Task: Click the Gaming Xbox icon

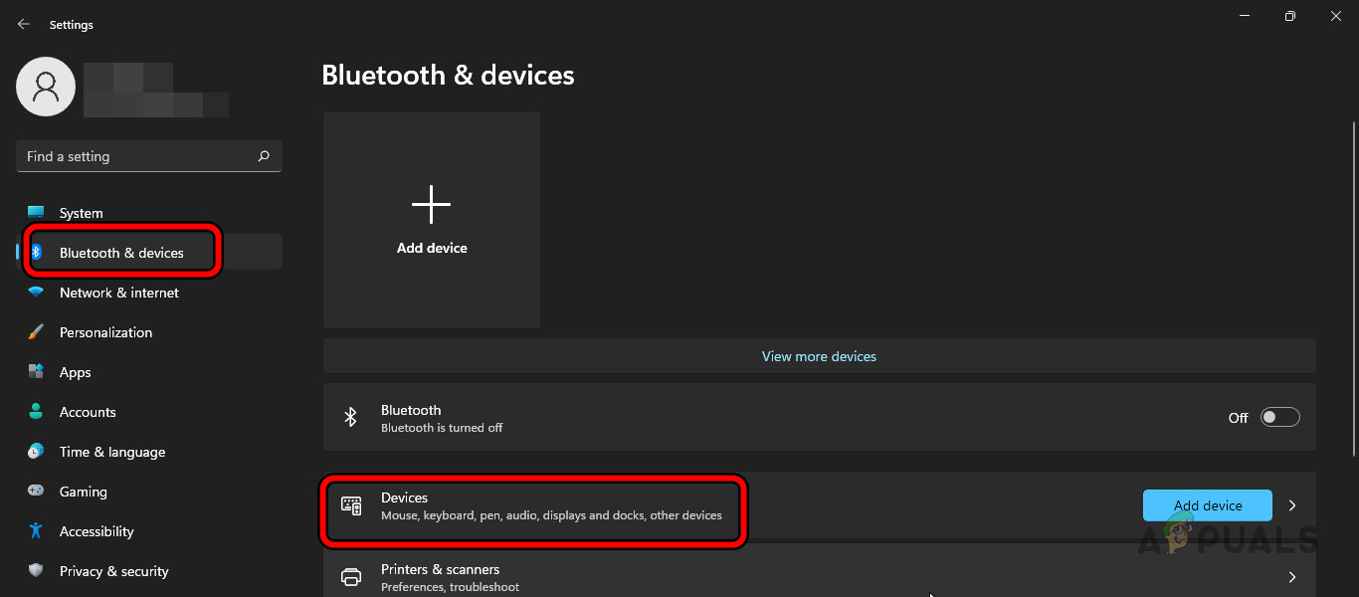Action: [x=36, y=492]
